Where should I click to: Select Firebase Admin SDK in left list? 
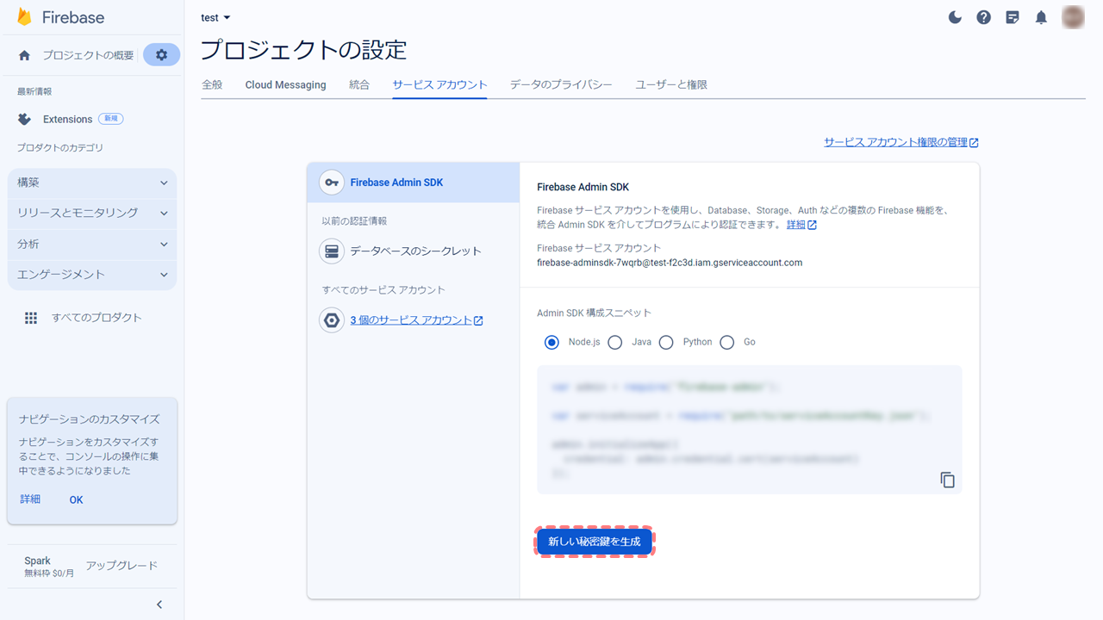pyautogui.click(x=414, y=183)
